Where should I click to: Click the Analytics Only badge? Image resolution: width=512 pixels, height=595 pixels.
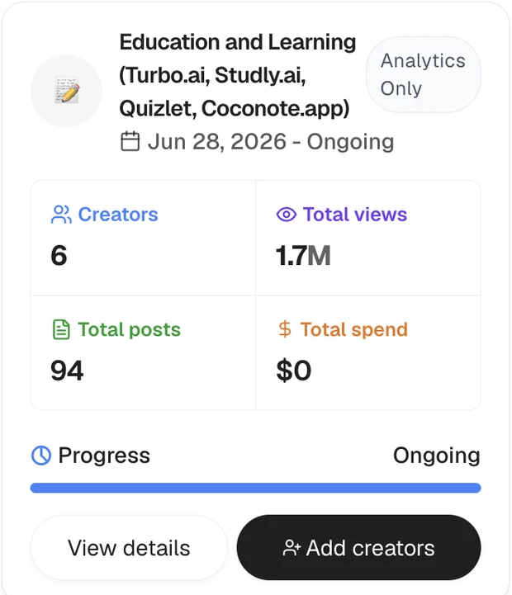click(423, 74)
